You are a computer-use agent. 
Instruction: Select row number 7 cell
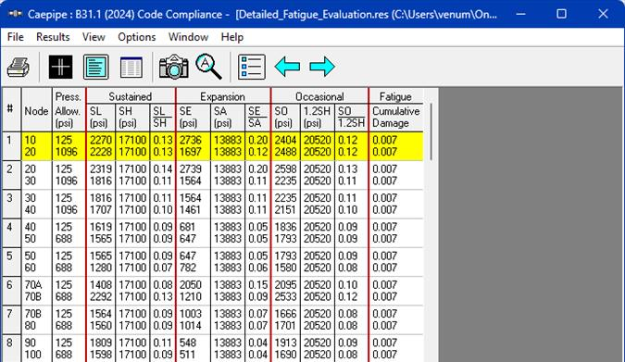point(12,320)
